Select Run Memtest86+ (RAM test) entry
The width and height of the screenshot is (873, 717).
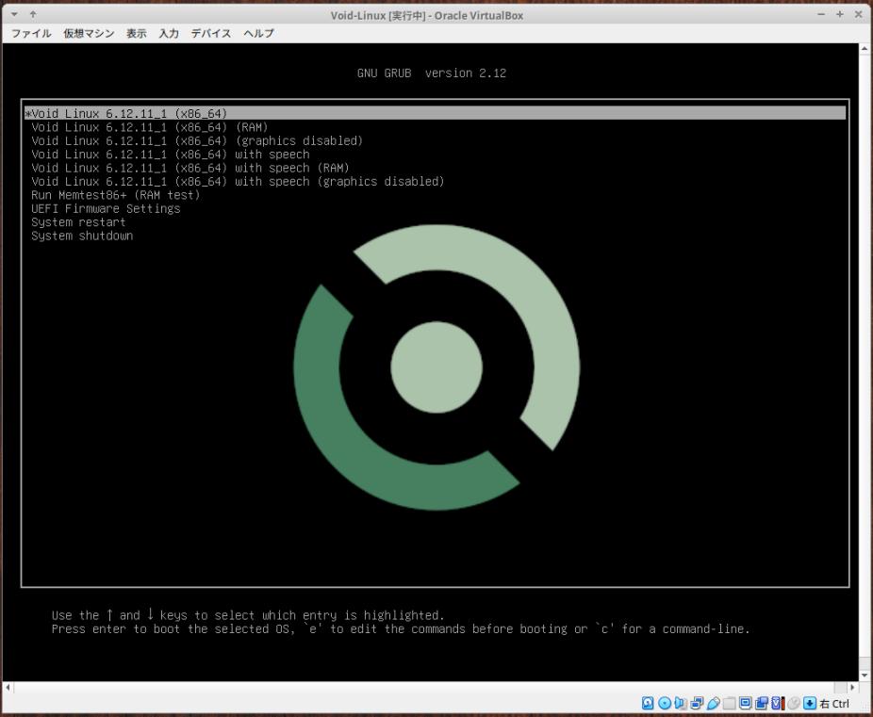(x=116, y=195)
